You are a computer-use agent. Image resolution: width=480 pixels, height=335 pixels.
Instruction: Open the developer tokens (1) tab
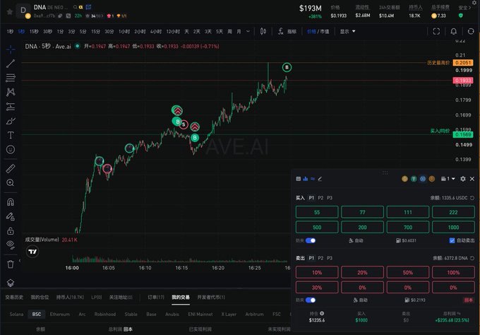pyautogui.click(x=211, y=298)
